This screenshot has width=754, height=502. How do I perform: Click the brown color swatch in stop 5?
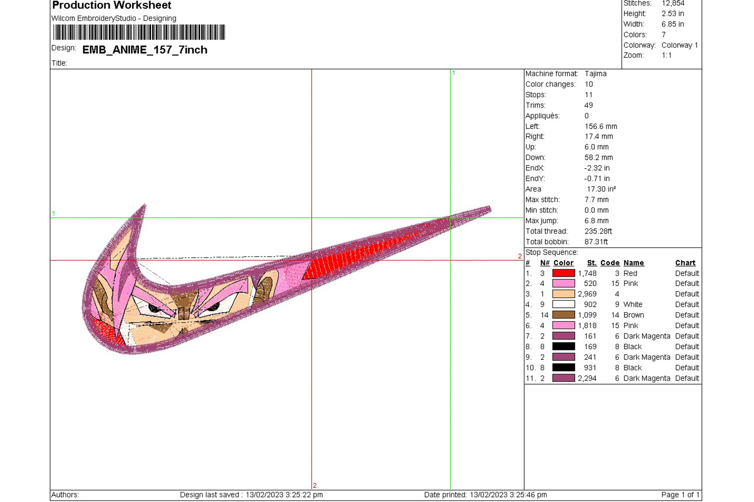click(563, 315)
